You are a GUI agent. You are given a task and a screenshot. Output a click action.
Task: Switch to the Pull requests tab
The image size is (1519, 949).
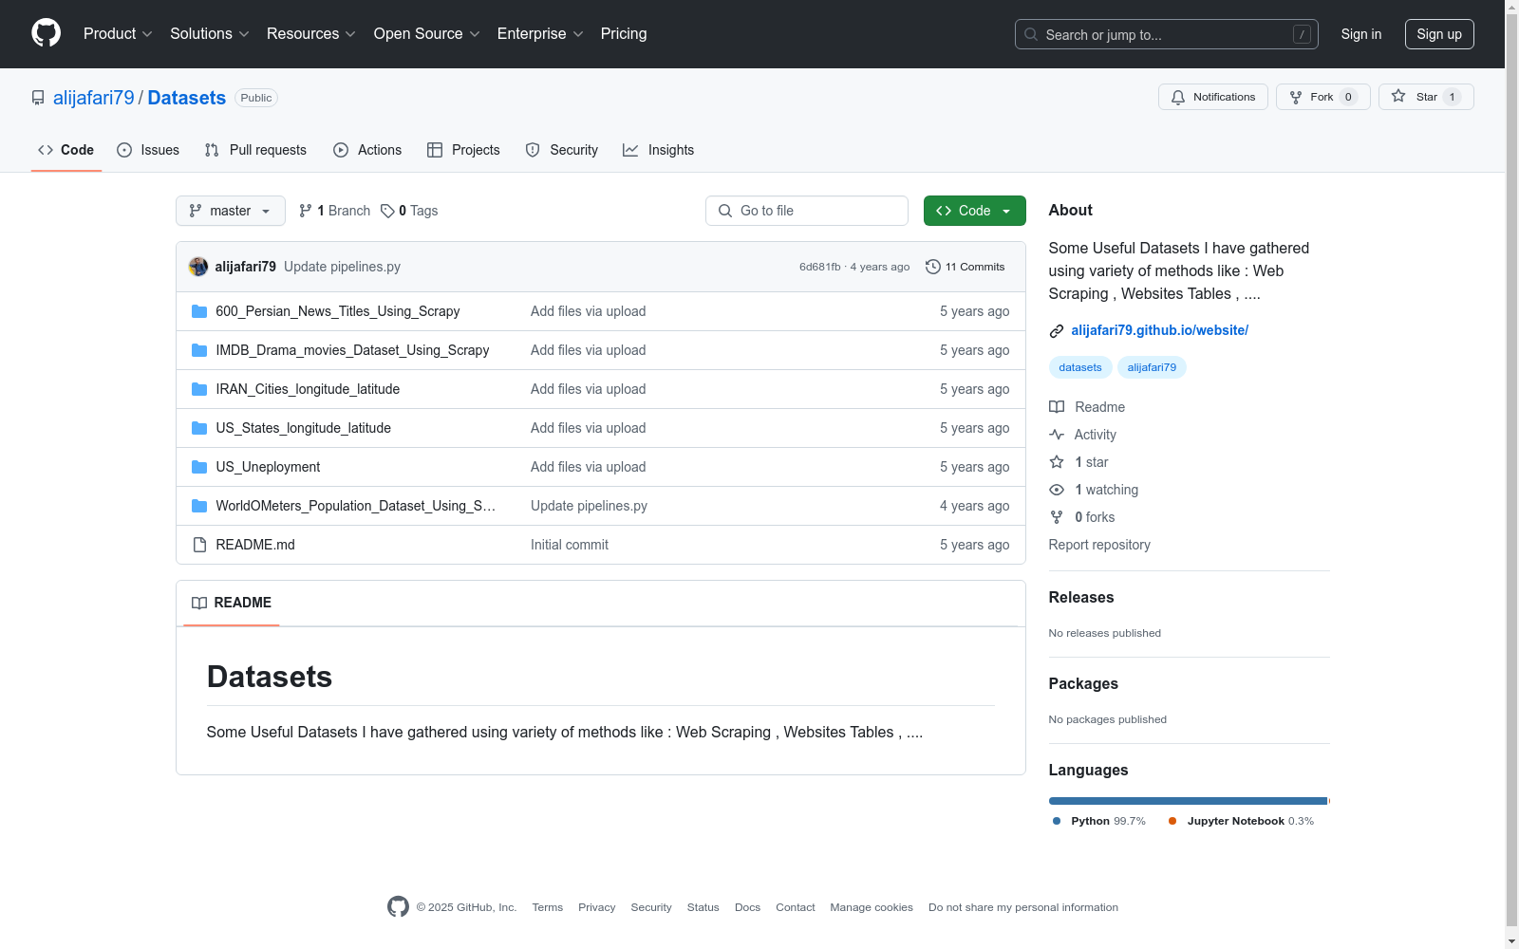click(255, 150)
